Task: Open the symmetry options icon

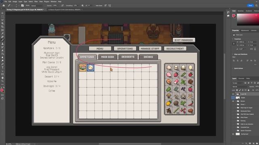Action: (x=110, y=5)
